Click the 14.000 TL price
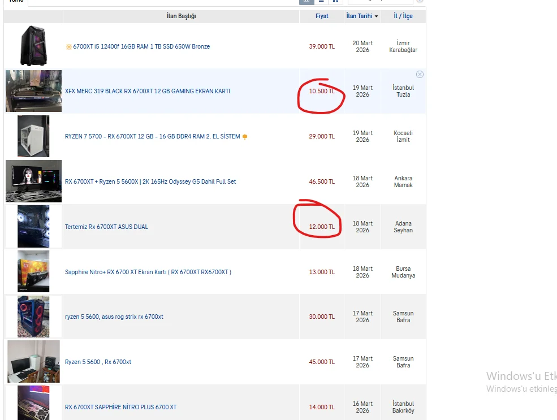Viewport: 557px width, 420px height. (322, 407)
